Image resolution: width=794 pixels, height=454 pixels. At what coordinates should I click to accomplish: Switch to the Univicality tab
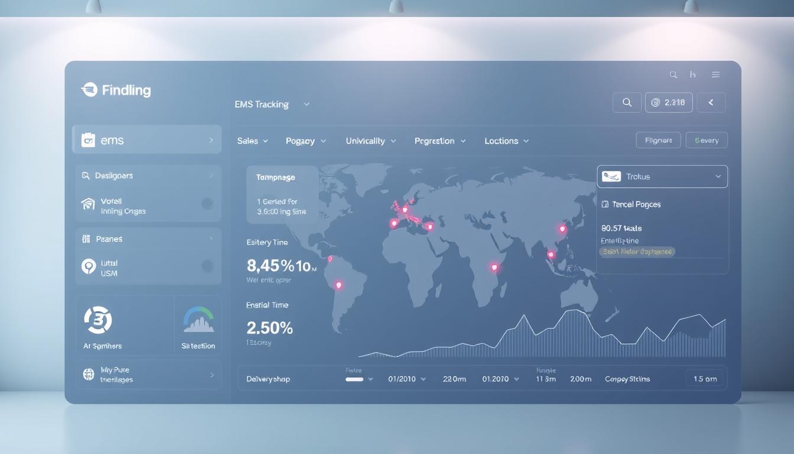coord(371,141)
